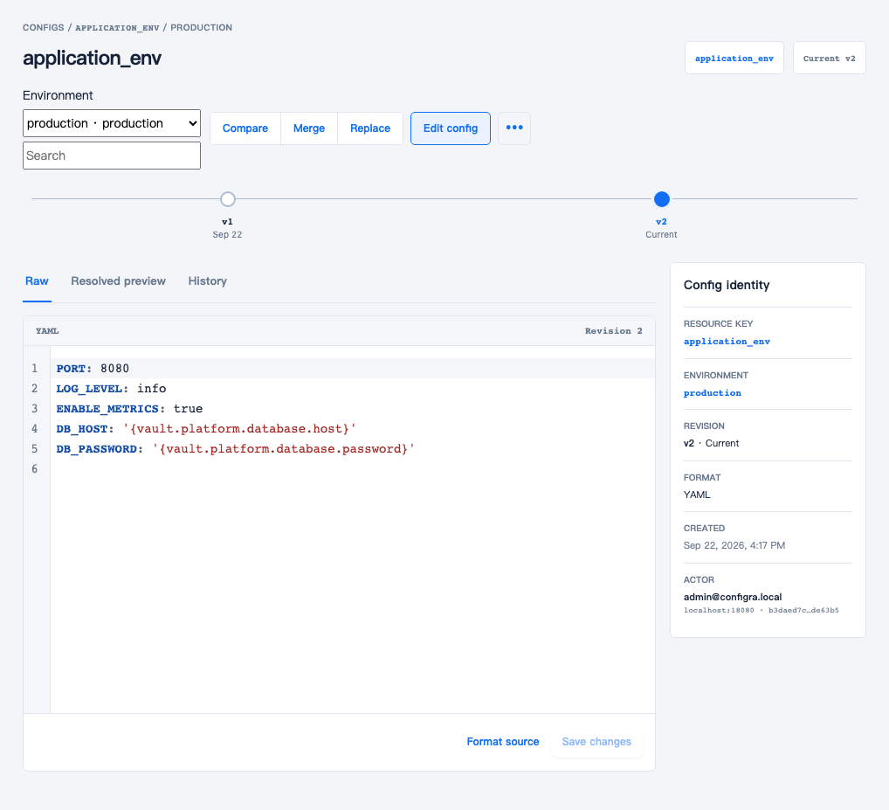Open the History tab
Viewport: 889px width, 810px height.
(208, 281)
